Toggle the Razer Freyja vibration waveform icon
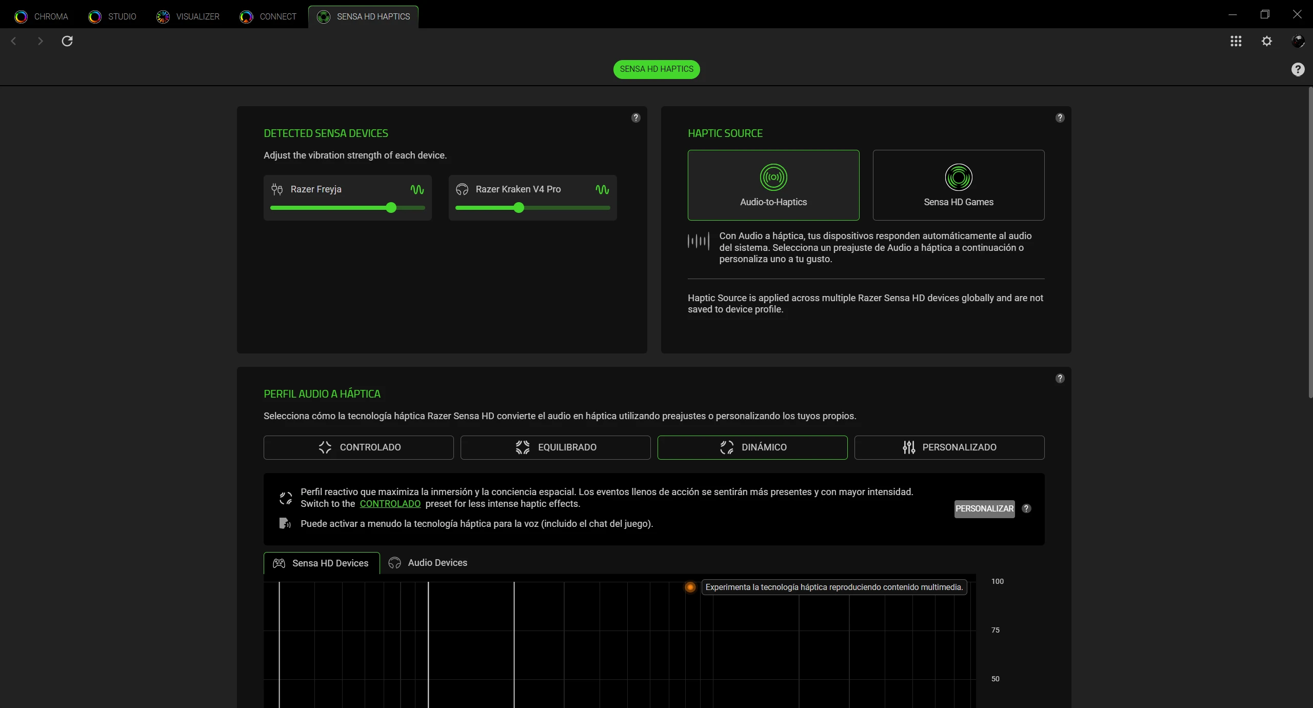 417,189
